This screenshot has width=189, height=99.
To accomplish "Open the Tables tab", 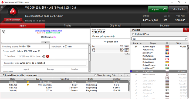I will pyautogui.click(x=67, y=26).
